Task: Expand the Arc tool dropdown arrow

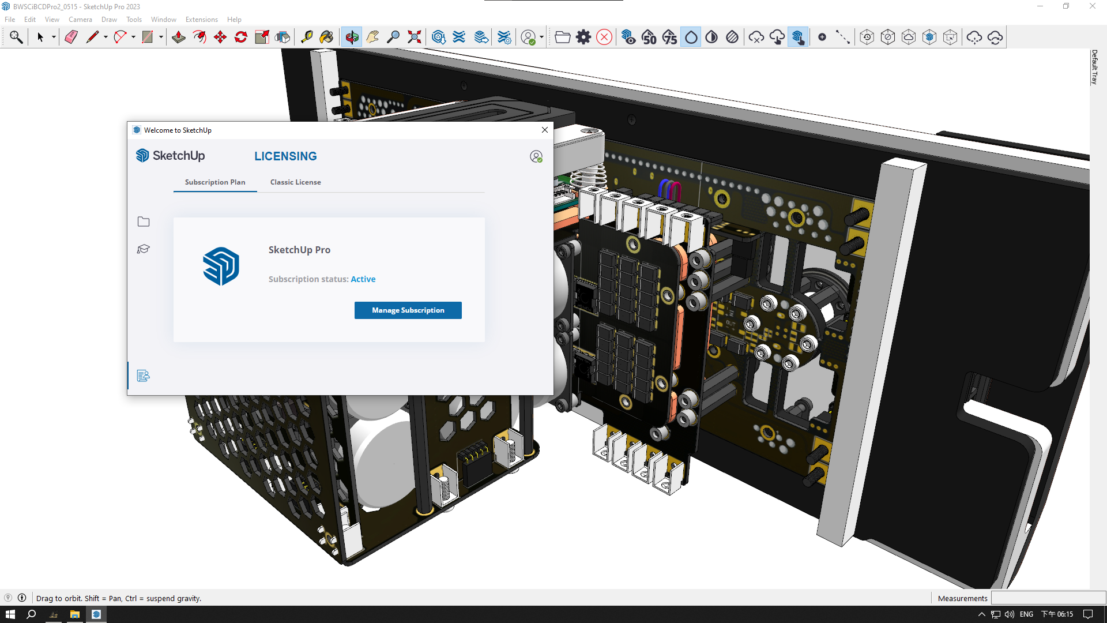Action: coord(133,37)
